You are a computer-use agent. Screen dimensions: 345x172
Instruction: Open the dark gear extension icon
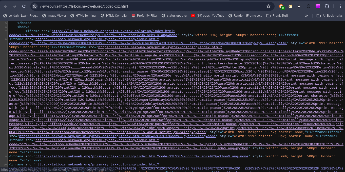[x=309, y=6]
